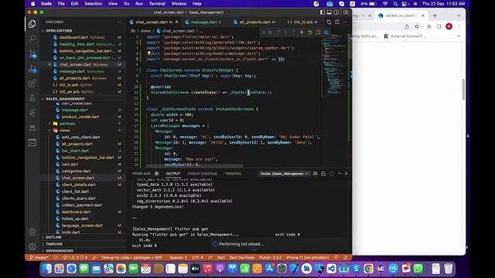
Task: Click the master branch status item
Action: [x=39, y=257]
